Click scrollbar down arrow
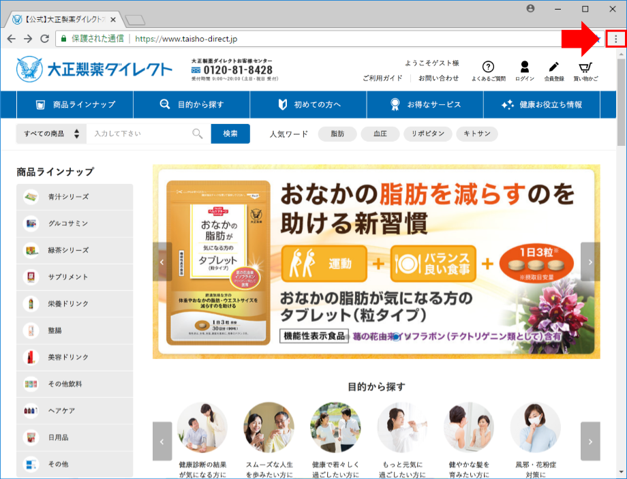This screenshot has height=479, width=627. pos(621,473)
